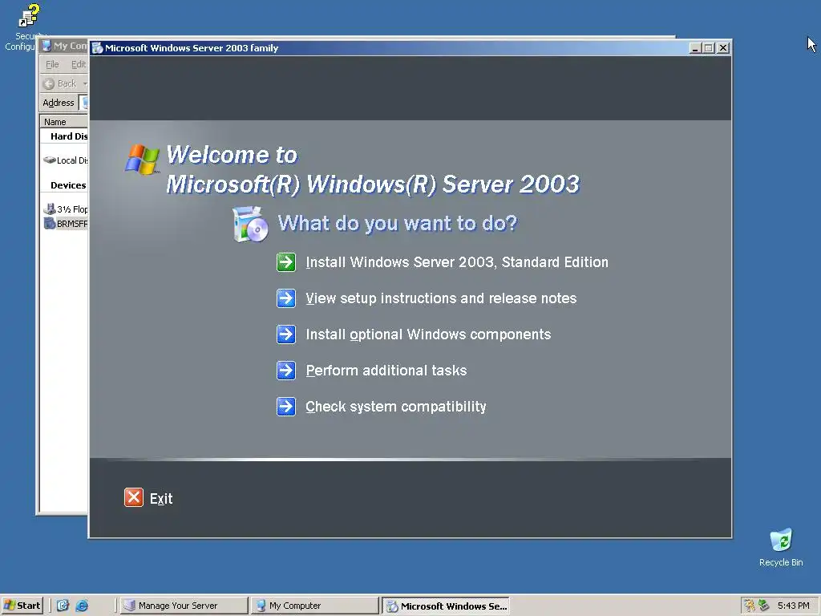821x616 pixels.
Task: Click blue arrow icon beside Install optional components
Action: tap(286, 334)
